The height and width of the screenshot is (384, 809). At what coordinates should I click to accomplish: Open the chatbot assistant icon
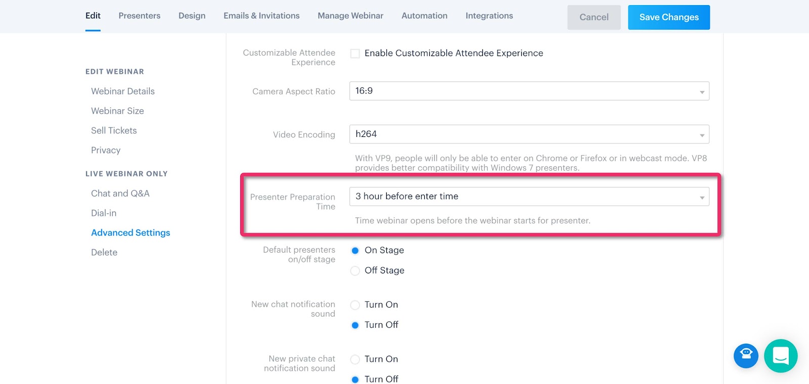pos(746,356)
